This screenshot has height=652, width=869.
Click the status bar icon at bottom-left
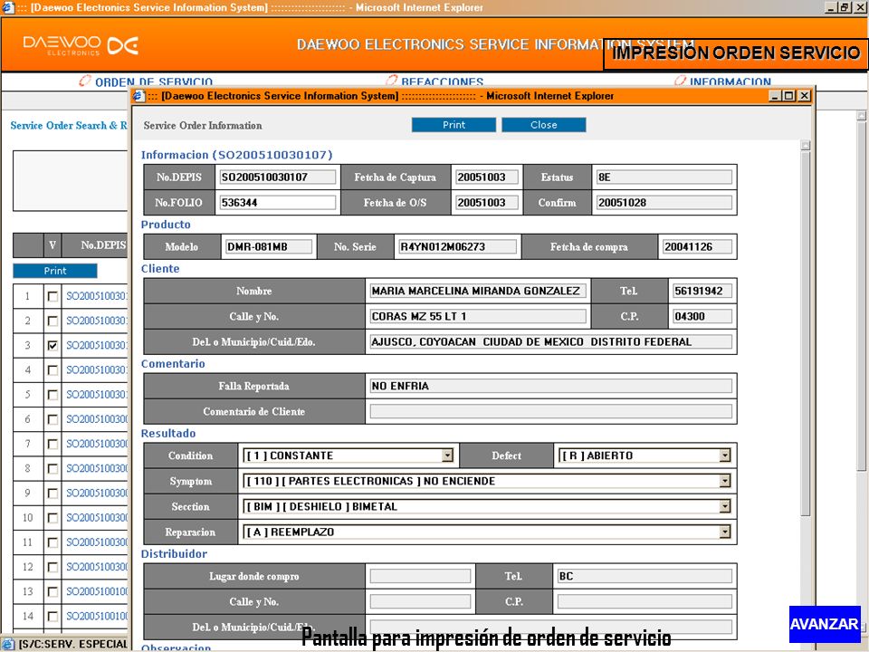[8, 644]
